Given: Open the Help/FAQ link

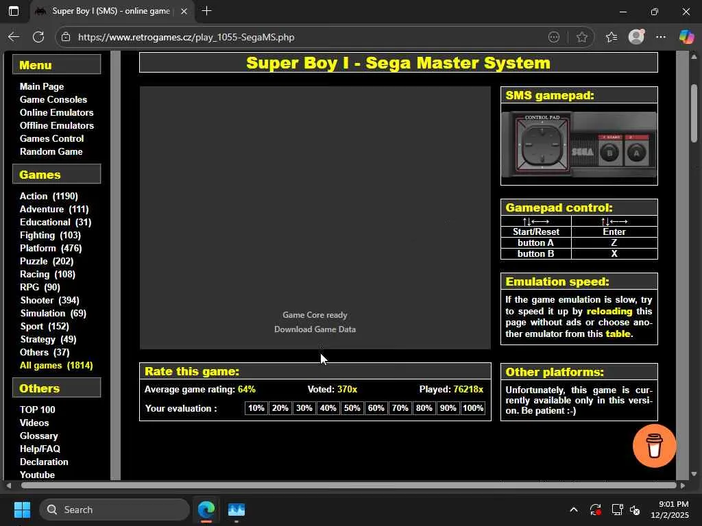Looking at the screenshot, I should coord(40,448).
